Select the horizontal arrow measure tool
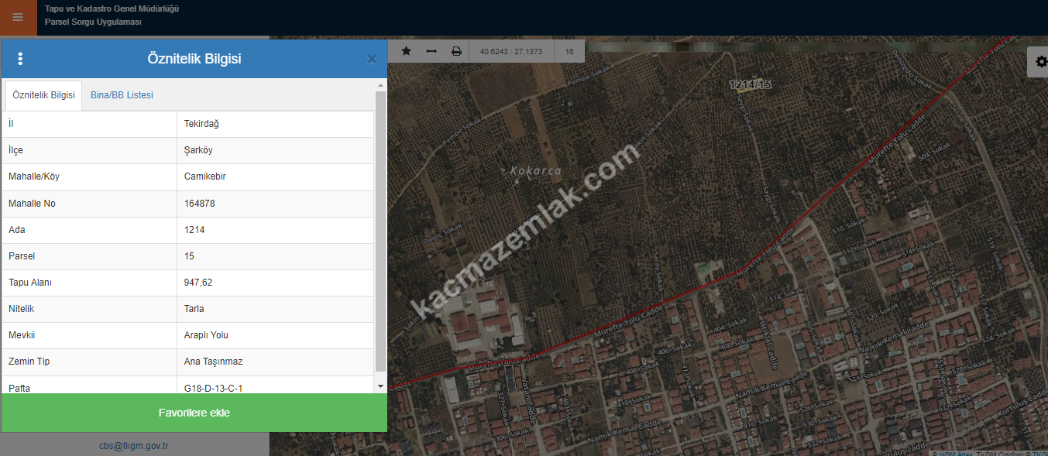The image size is (1048, 456). 431,51
